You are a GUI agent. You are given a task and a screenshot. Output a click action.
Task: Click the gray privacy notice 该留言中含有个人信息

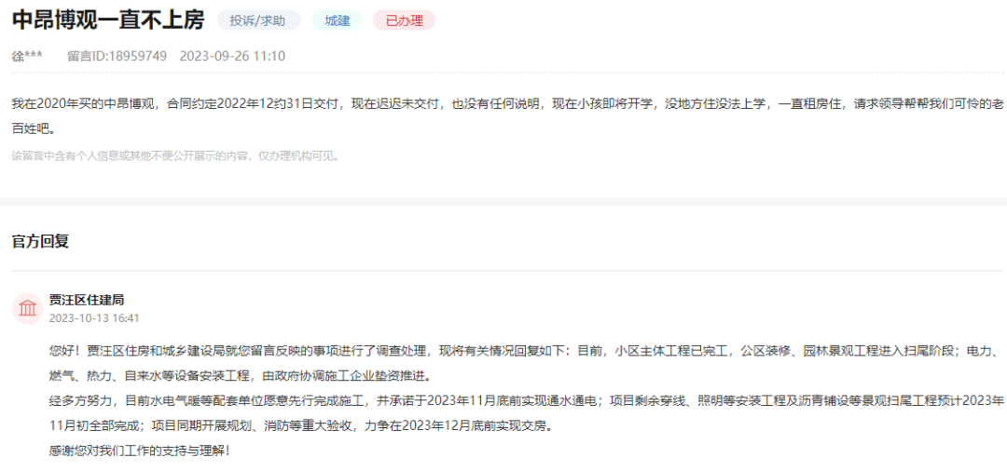click(174, 155)
